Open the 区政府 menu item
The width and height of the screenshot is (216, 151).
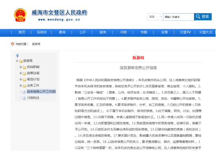pos(42,33)
